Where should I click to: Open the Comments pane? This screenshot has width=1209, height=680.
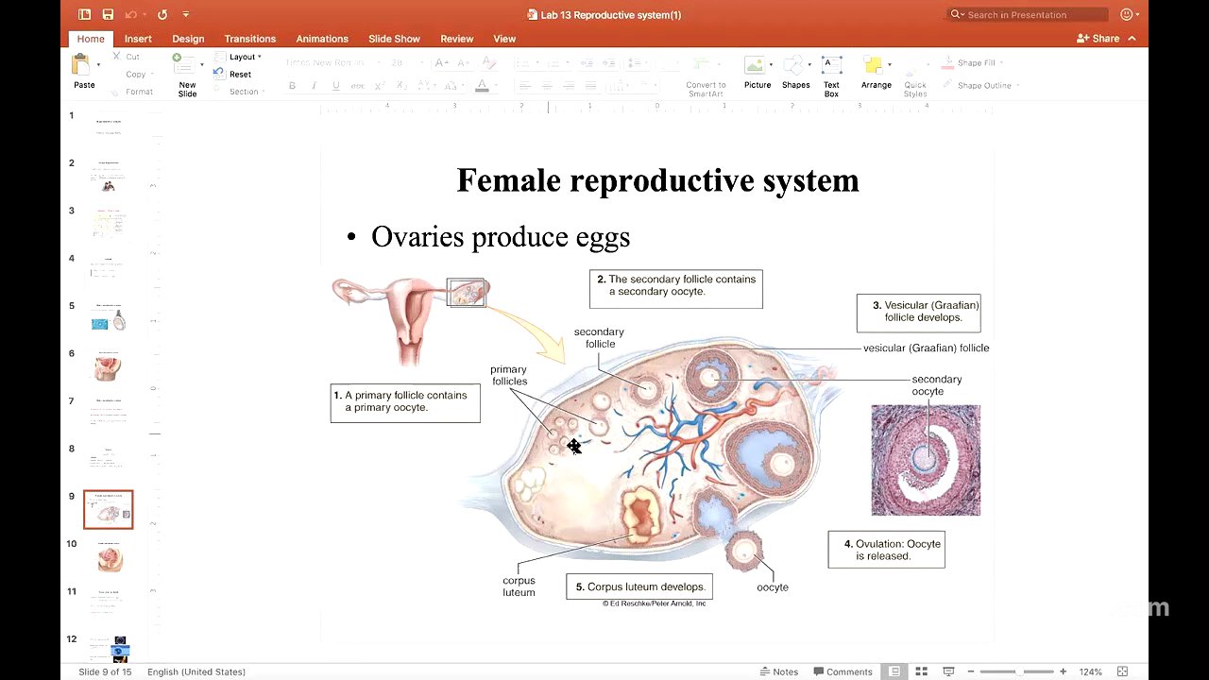(843, 671)
